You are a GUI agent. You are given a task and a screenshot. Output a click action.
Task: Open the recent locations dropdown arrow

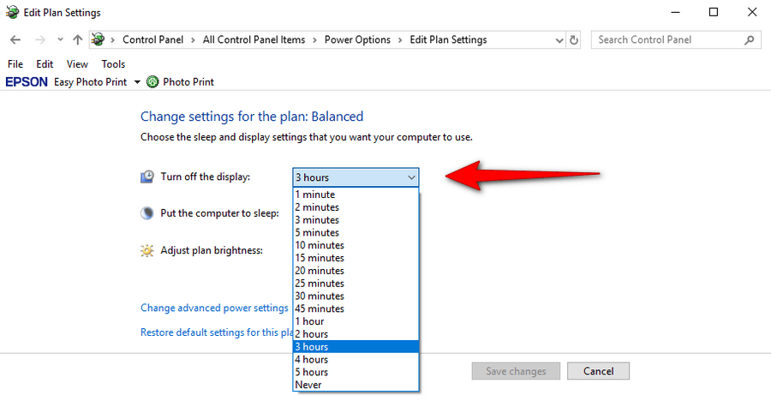[x=60, y=40]
